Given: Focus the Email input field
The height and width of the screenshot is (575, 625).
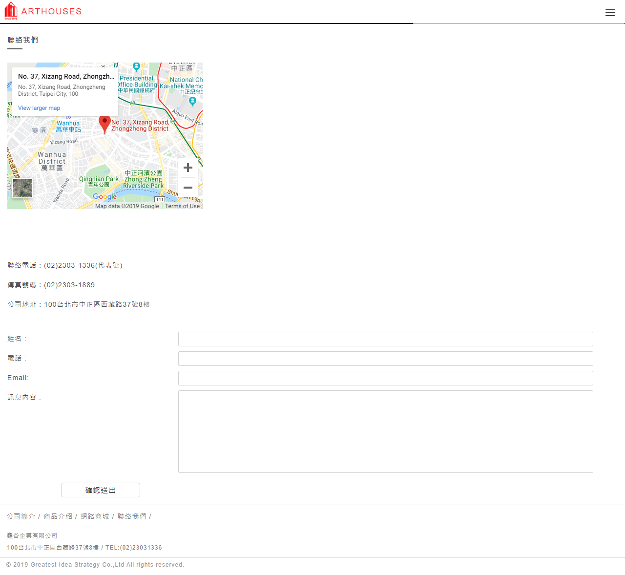Looking at the screenshot, I should (386, 378).
